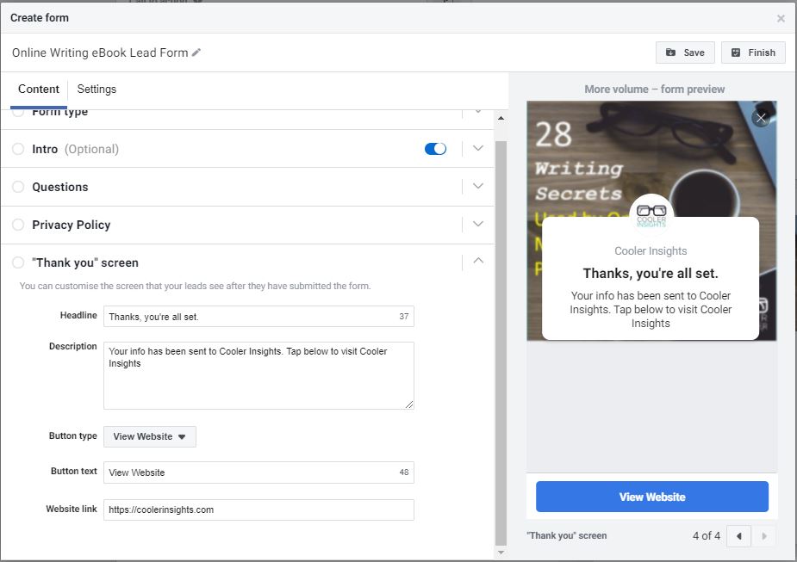Click the description resize handle corner
The height and width of the screenshot is (562, 797).
click(409, 405)
